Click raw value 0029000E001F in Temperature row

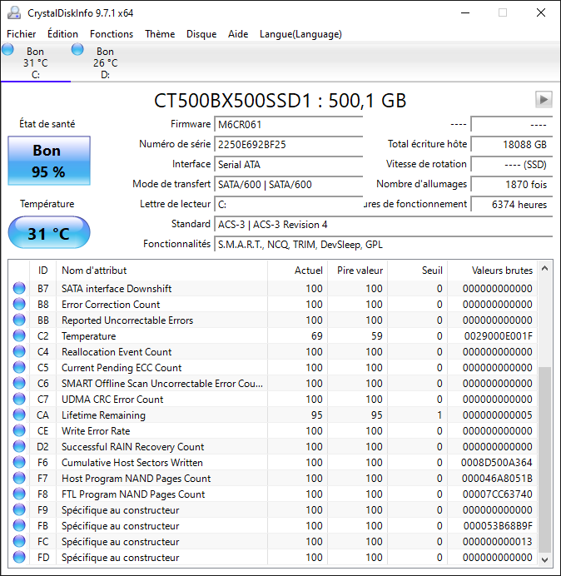[x=498, y=336]
